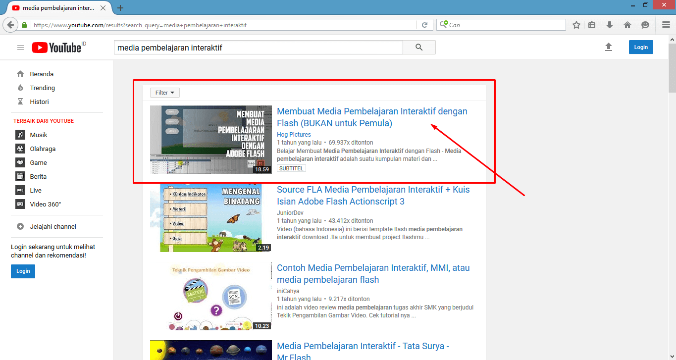The image size is (676, 360).
Task: Click the browser Cari search box
Action: click(x=501, y=25)
